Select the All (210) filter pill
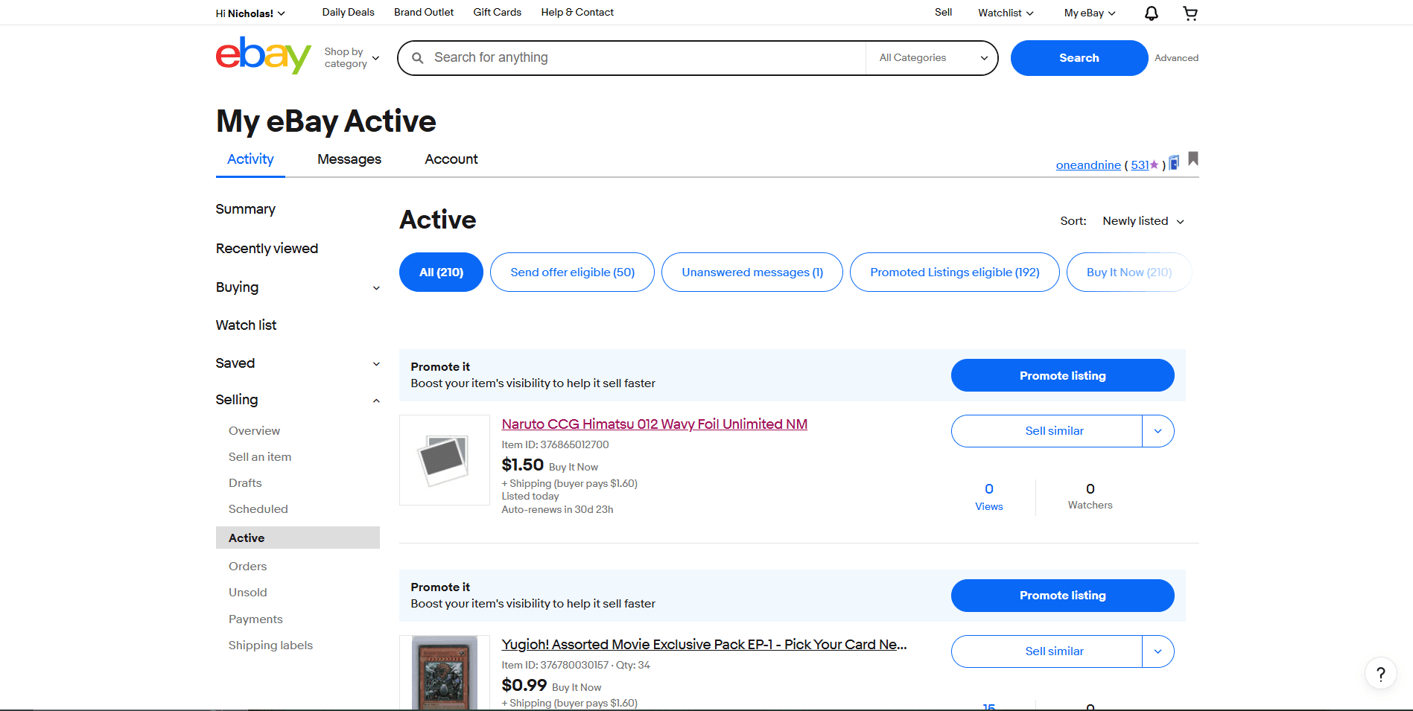The height and width of the screenshot is (711, 1413). [x=440, y=272]
